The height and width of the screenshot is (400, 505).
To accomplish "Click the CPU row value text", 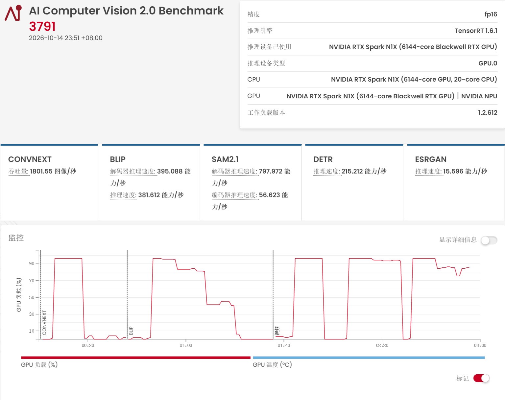I will click(x=414, y=79).
